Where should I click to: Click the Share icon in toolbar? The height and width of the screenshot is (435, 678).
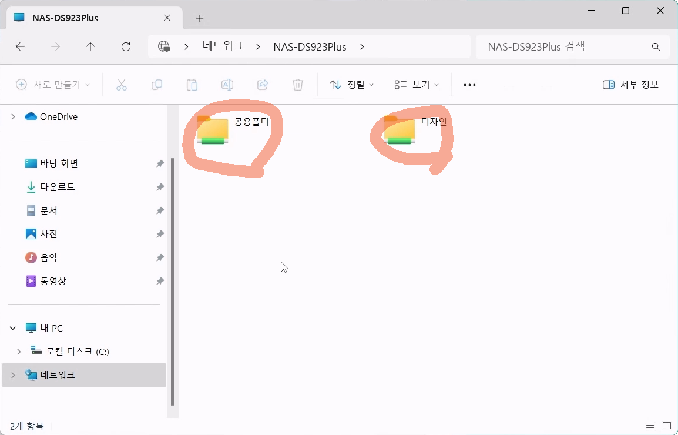[263, 85]
